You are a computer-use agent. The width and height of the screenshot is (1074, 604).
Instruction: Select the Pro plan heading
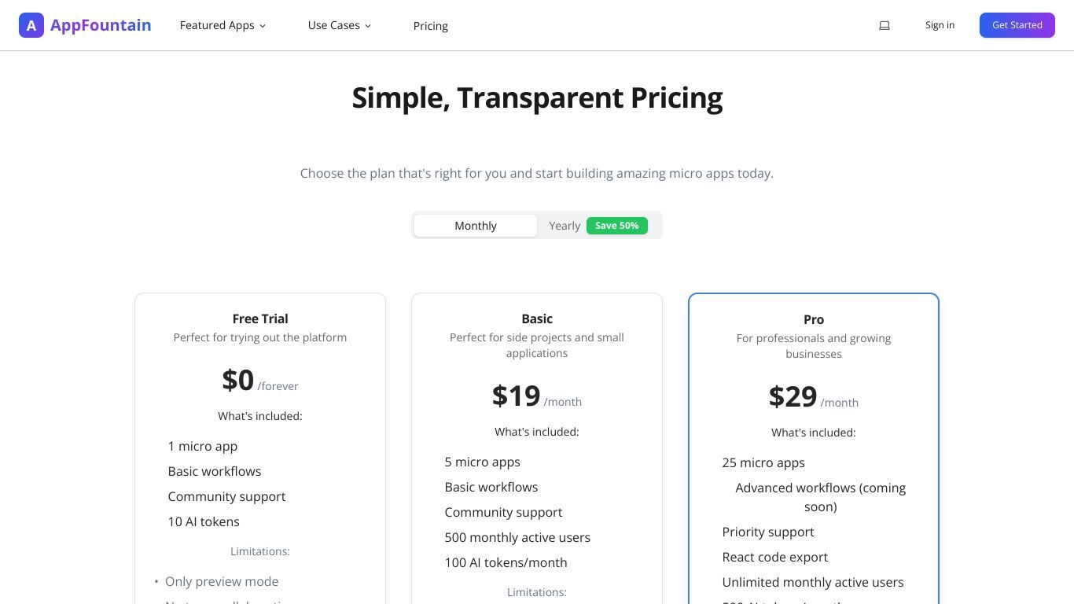pos(814,319)
